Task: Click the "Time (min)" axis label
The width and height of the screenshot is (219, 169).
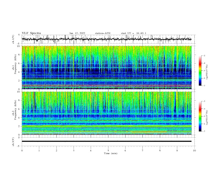Action: click(111, 153)
